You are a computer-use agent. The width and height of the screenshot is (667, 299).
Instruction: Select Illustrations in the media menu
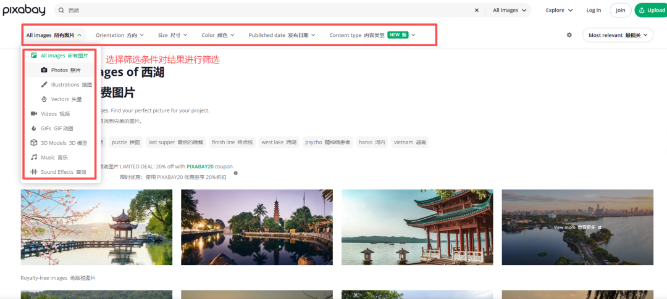tap(60, 84)
